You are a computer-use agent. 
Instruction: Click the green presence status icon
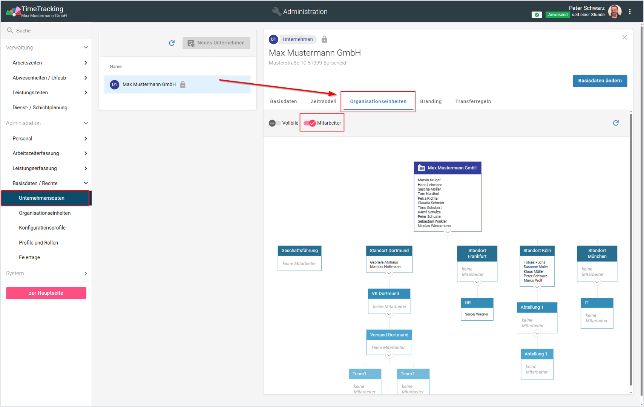[x=537, y=15]
